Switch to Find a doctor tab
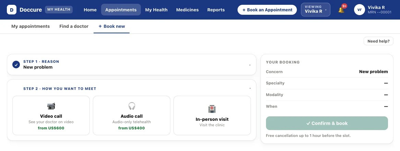Viewport: 400px width, 151px height. pyautogui.click(x=74, y=26)
